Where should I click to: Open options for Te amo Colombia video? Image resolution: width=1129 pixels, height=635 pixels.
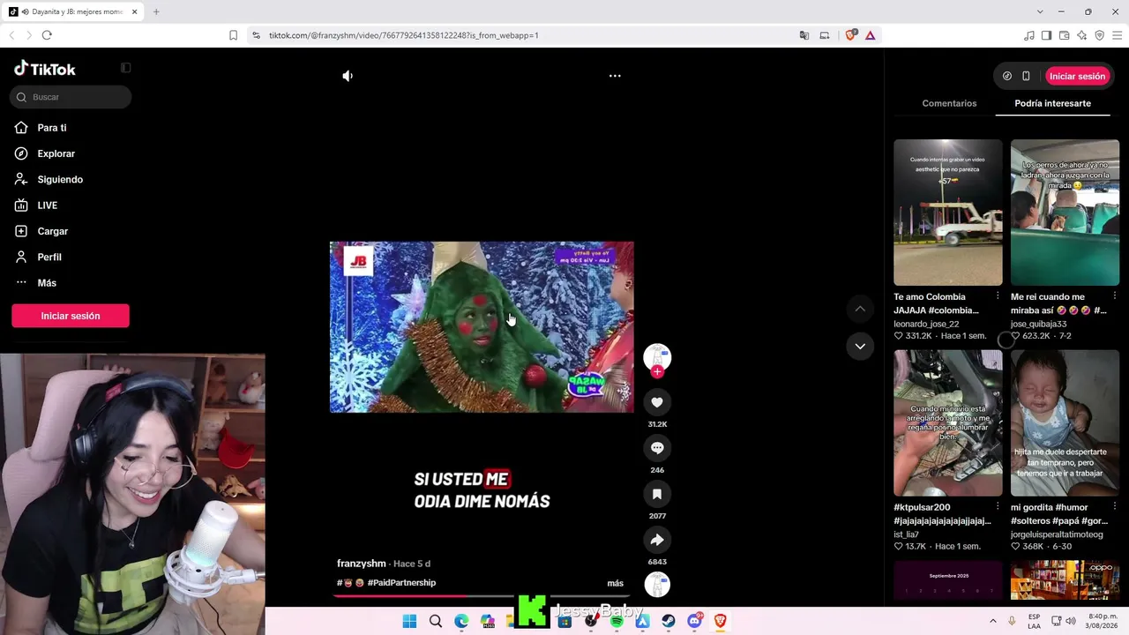pos(998,296)
